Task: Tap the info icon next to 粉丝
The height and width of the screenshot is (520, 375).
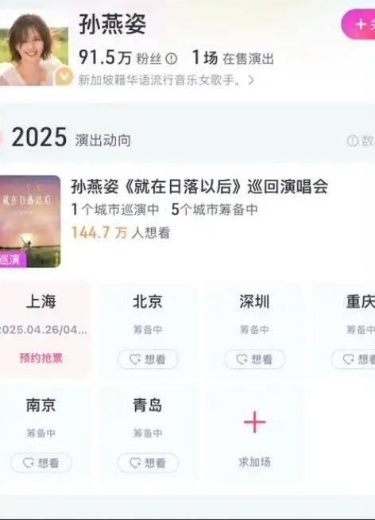Action: coord(172,59)
